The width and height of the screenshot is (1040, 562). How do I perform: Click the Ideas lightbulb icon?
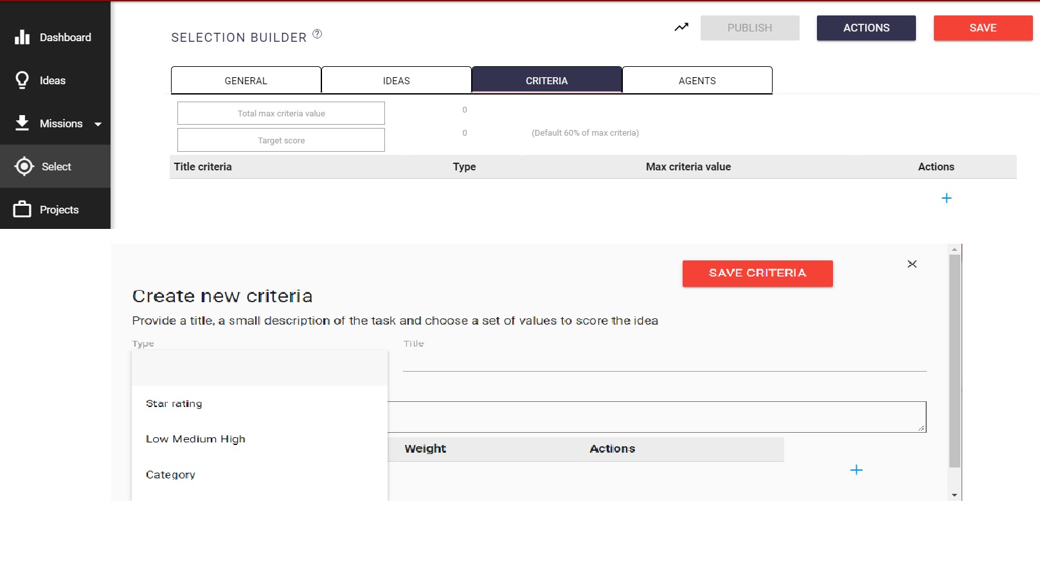point(22,80)
